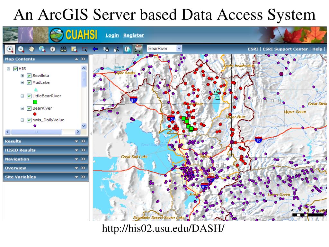Select the HIS identify tool icon
This screenshot has height=247, width=329.
coord(127,49)
